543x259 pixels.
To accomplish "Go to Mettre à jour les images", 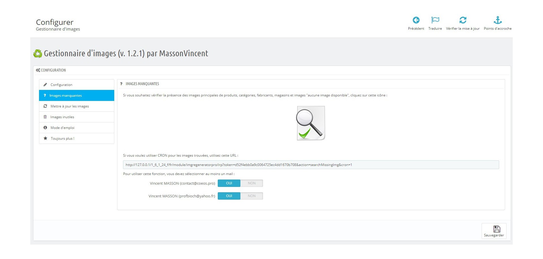I will coord(70,106).
